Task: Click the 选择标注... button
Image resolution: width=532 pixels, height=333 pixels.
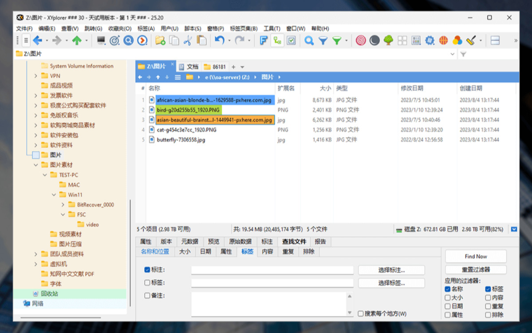Action: click(391, 270)
